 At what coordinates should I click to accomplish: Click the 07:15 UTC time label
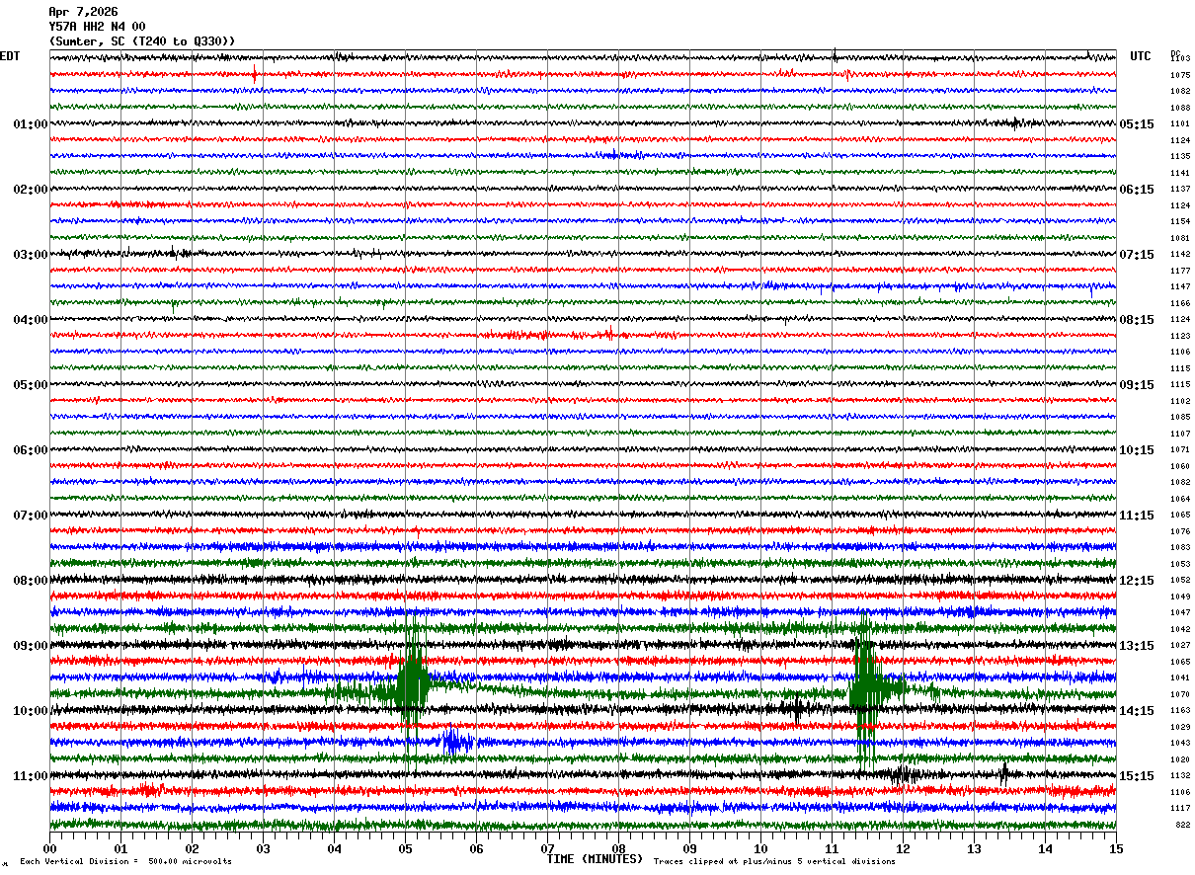[x=1137, y=255]
